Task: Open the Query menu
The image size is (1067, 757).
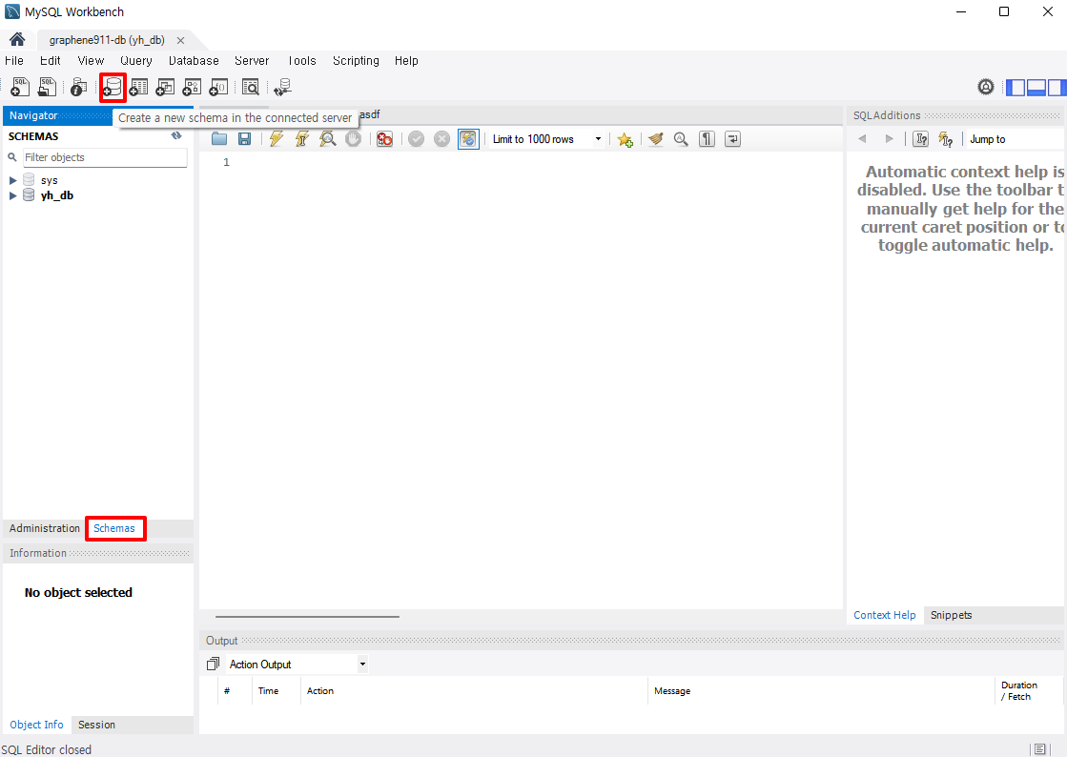Action: point(136,60)
